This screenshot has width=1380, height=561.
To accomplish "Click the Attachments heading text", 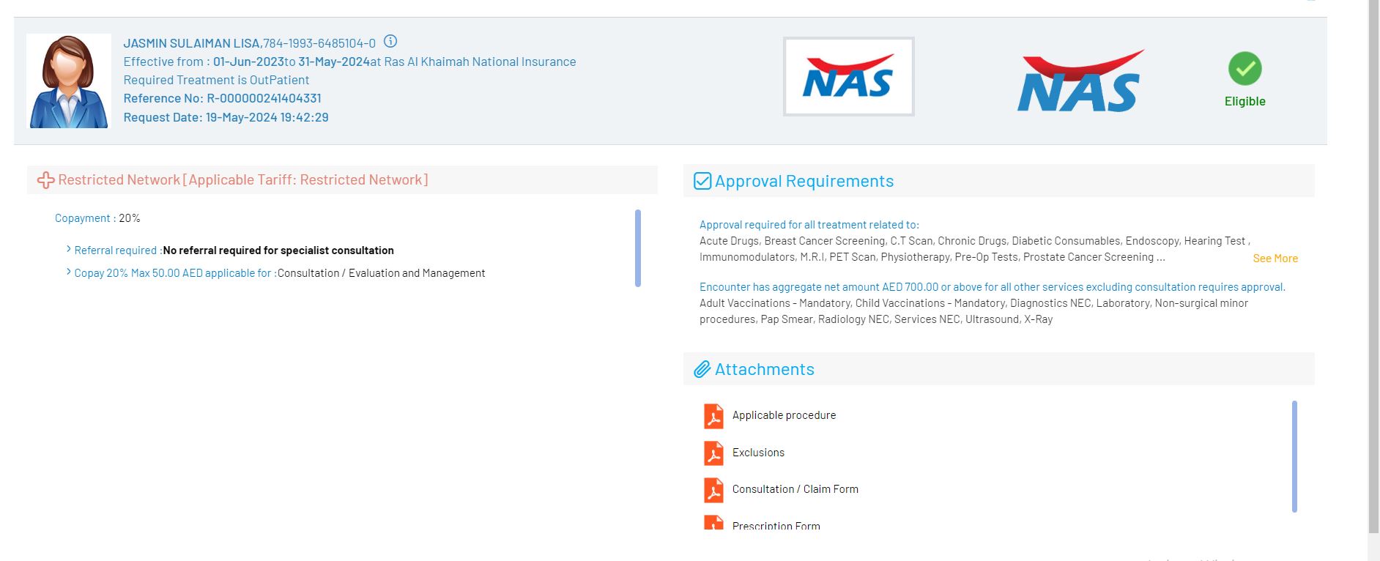I will click(x=765, y=369).
